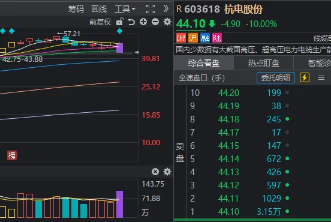The width and height of the screenshot is (331, 222).
Task: Click the undo arrow icon in chart toolbar
Action: (131, 22)
